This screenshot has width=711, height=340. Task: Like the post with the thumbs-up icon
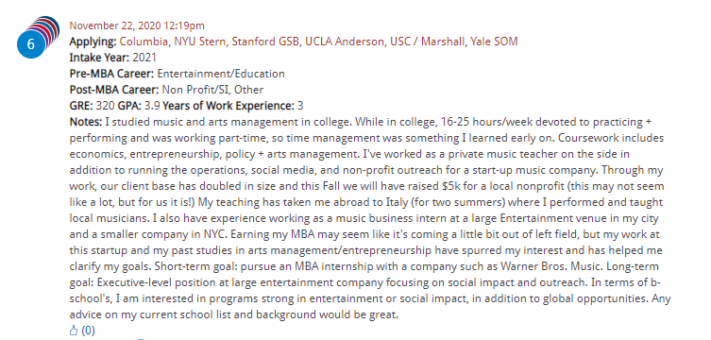tap(74, 331)
